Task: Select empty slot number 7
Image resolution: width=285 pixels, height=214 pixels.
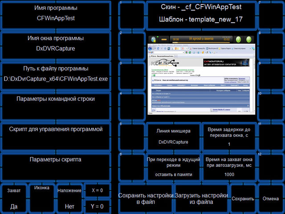Action: [270, 15]
